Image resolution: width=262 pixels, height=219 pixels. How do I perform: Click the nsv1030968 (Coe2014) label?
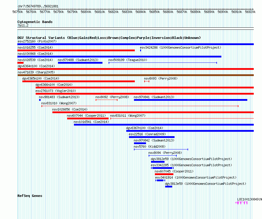point(35,54)
